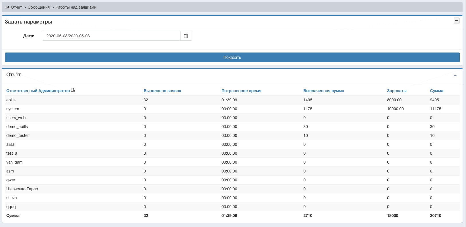Image resolution: width=466 pixels, height=227 pixels.
Task: Sort table by Потраченное время
Action: pos(241,91)
